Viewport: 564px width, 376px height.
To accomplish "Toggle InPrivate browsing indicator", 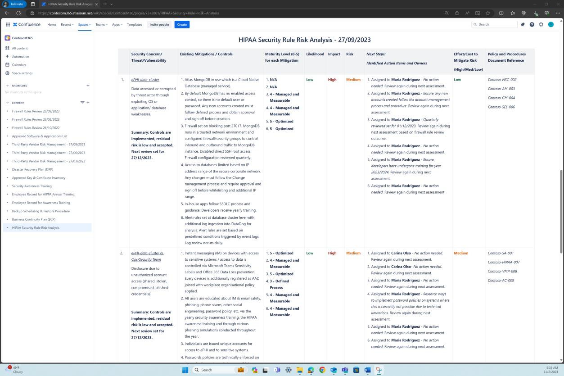I will [x=15, y=4].
